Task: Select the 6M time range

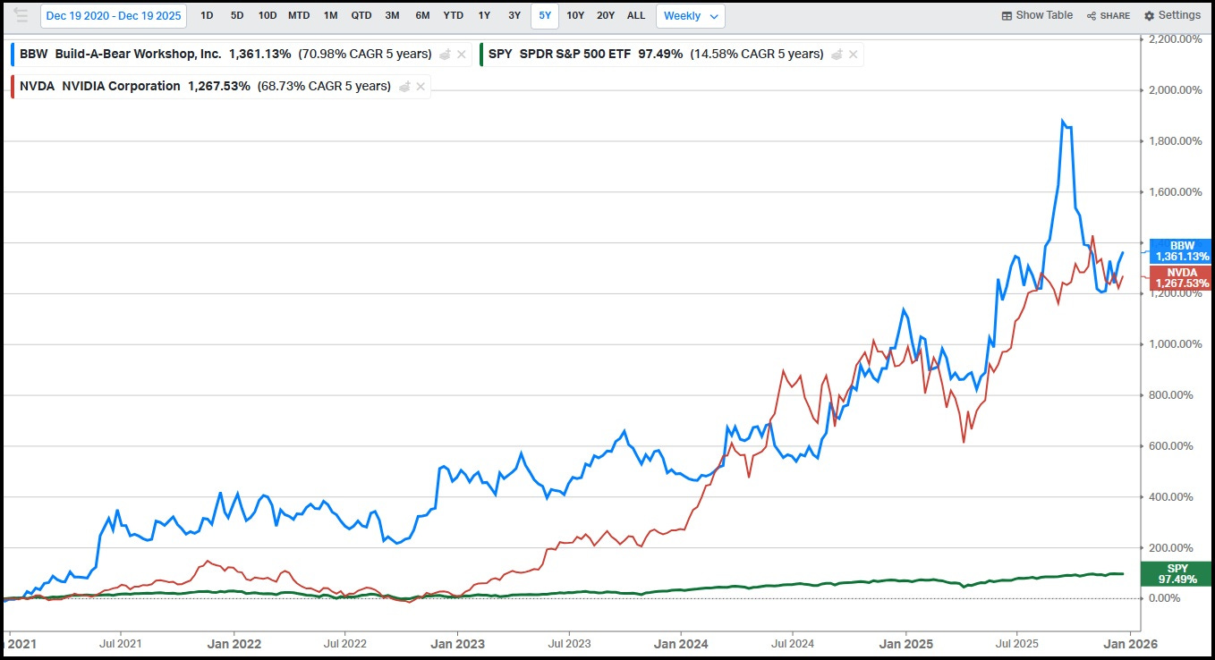Action: [422, 16]
